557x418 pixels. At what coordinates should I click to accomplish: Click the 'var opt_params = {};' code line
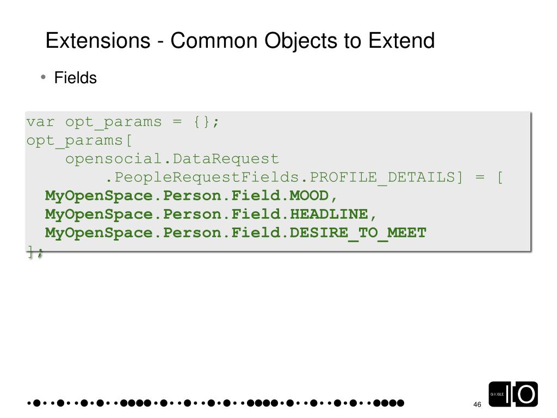[123, 122]
